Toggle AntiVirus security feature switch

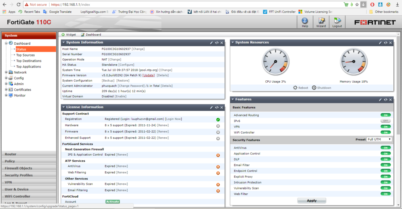click(x=386, y=148)
